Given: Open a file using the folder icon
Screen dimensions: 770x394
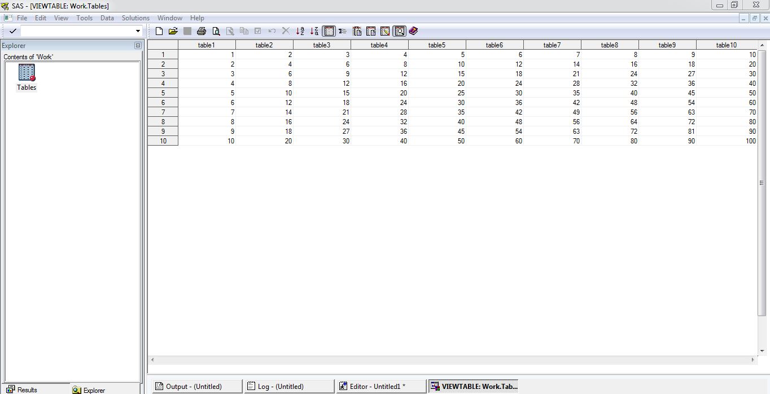Looking at the screenshot, I should tap(173, 31).
